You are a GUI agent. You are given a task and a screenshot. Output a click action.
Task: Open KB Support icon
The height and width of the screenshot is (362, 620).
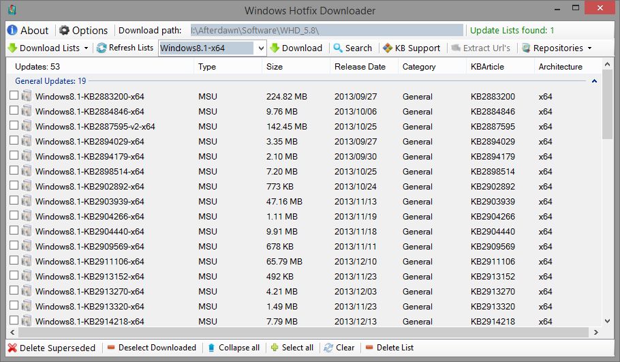[x=388, y=48]
